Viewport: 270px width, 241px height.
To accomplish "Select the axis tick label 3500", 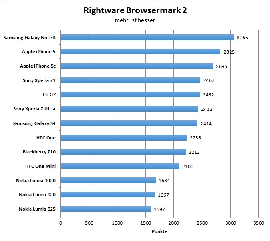I will coord(258,223).
